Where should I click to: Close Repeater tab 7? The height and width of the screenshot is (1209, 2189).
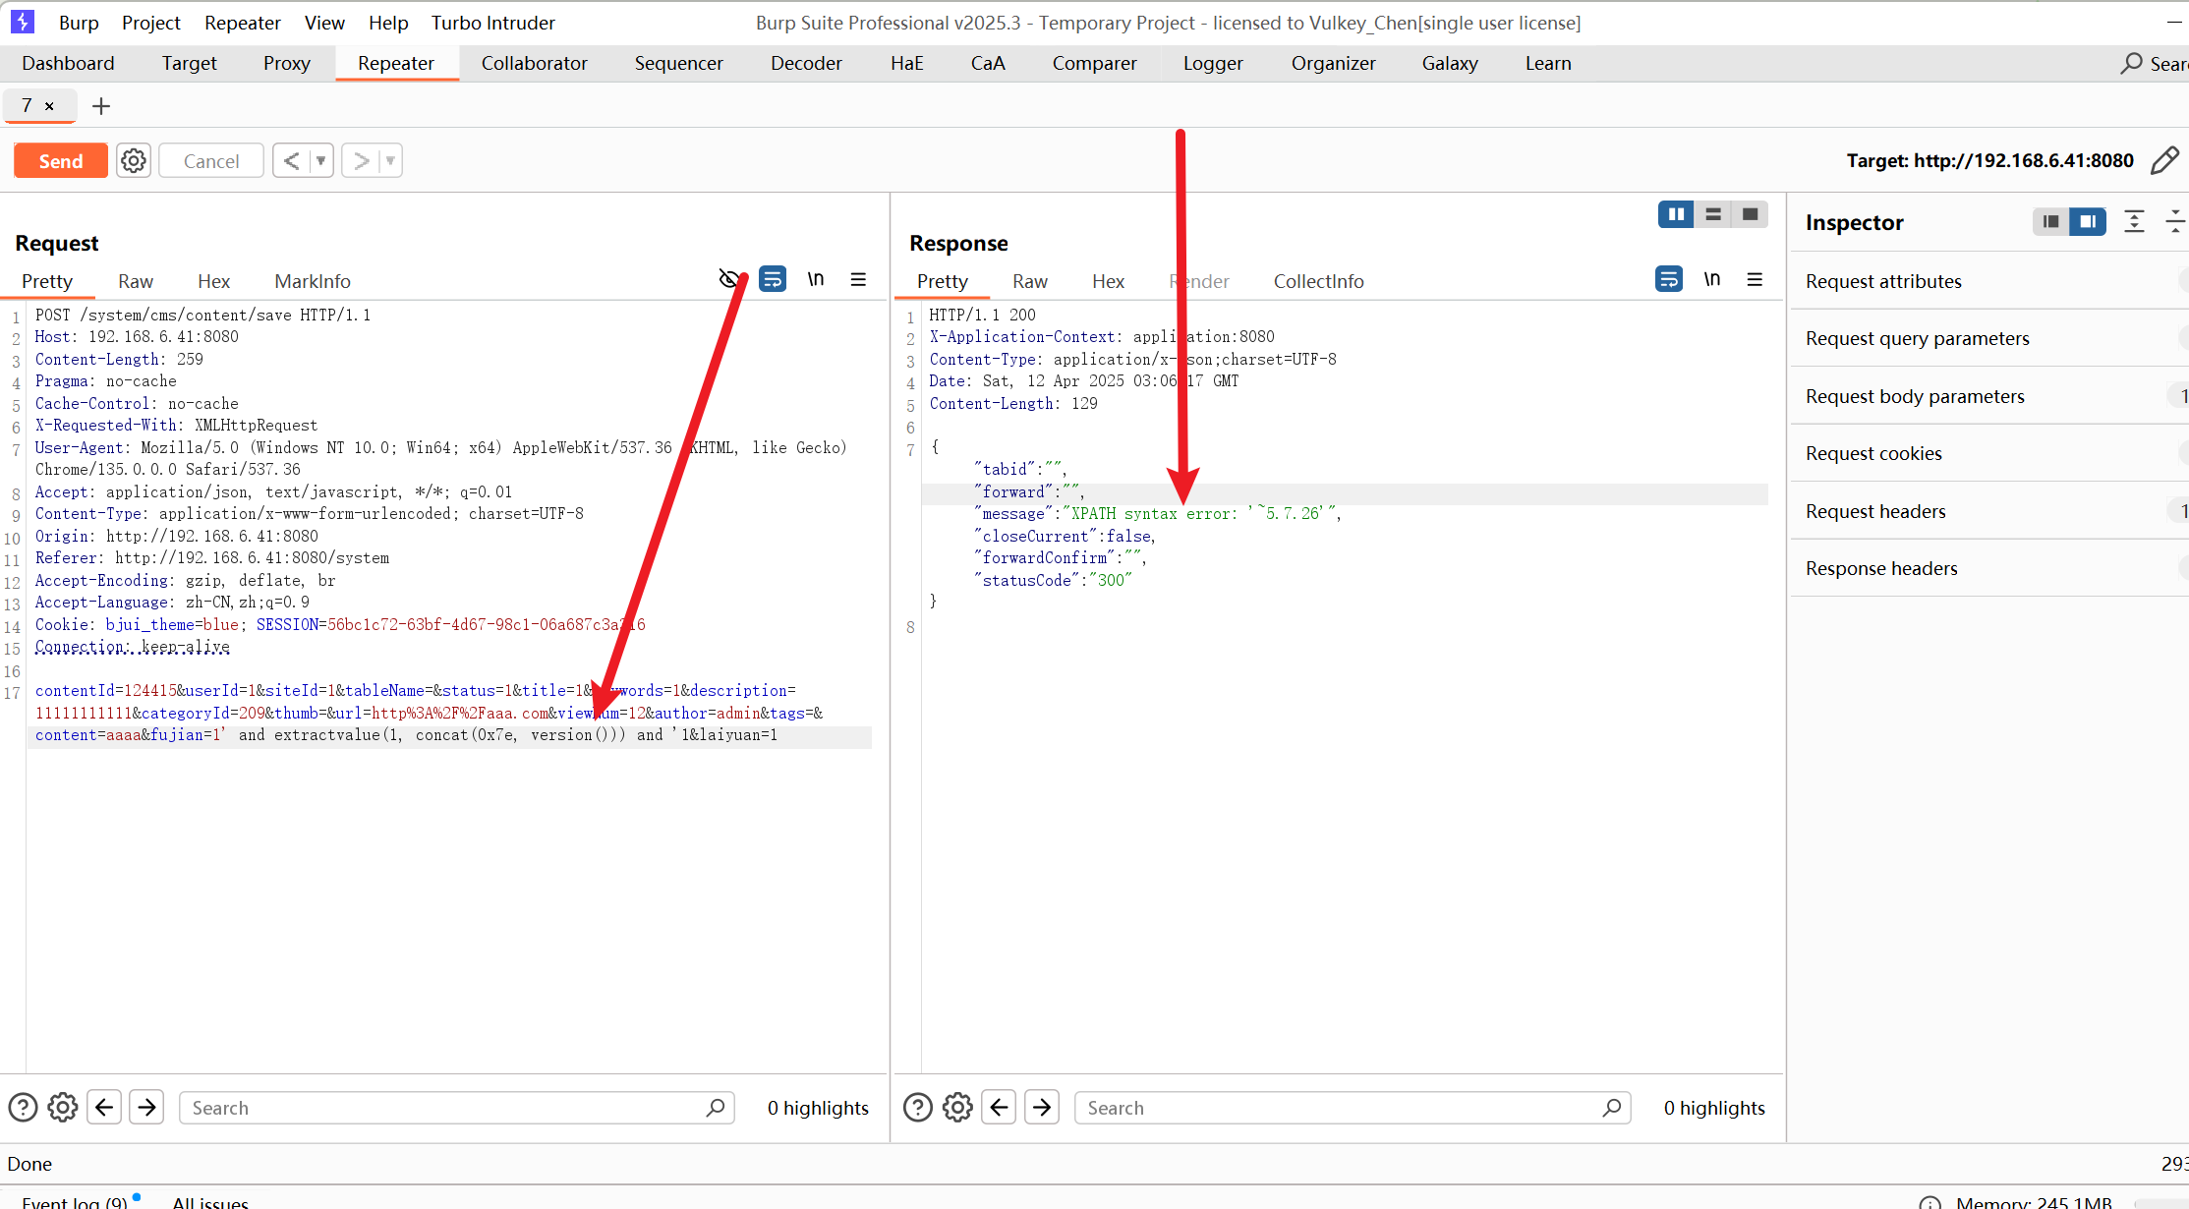point(49,106)
